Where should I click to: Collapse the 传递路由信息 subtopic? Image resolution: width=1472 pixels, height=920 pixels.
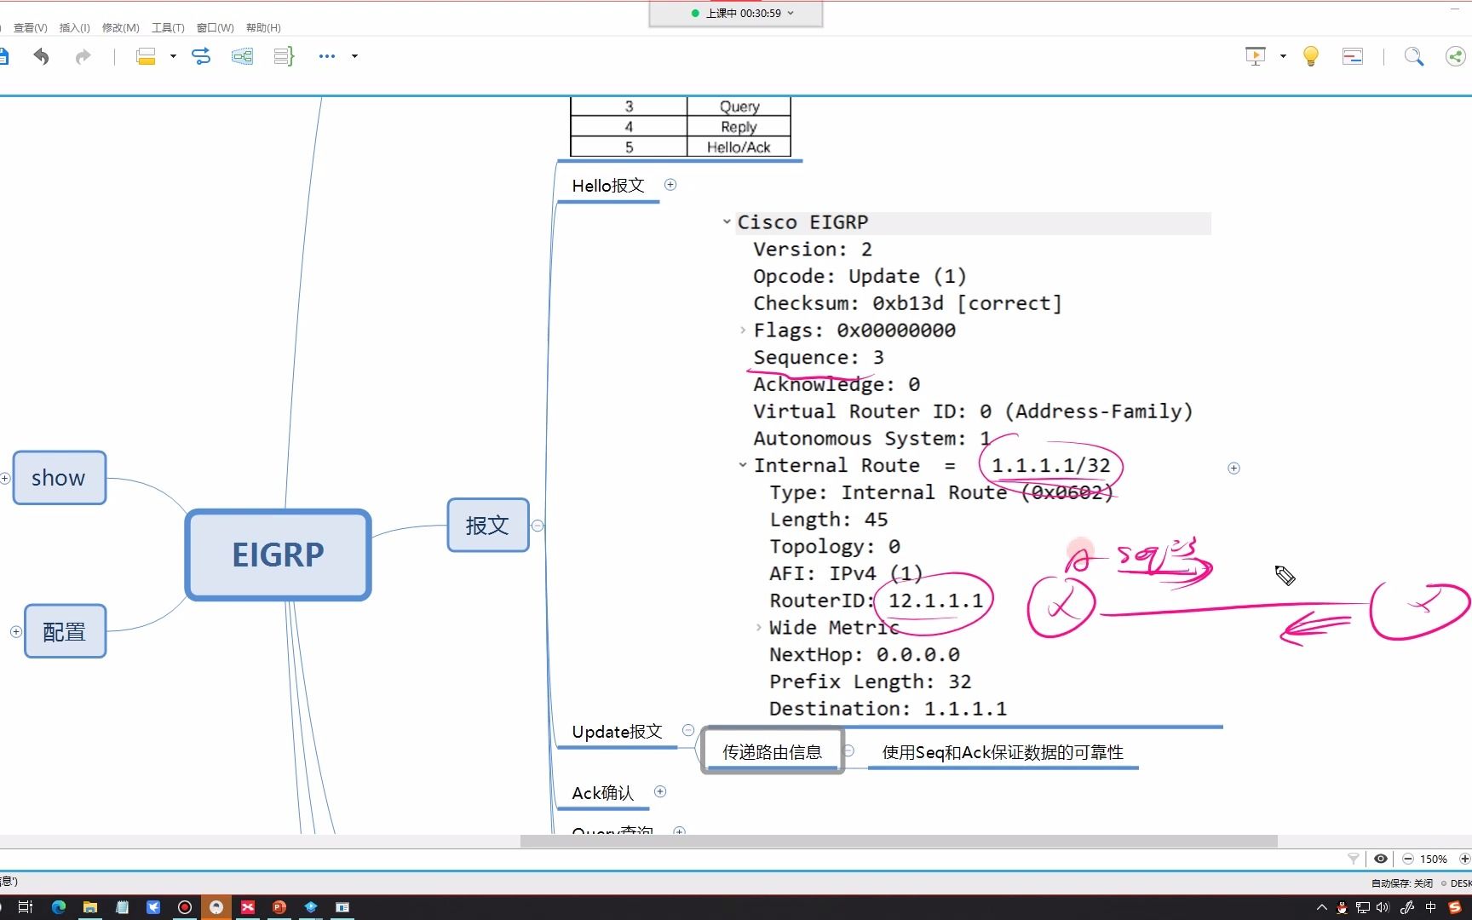849,750
